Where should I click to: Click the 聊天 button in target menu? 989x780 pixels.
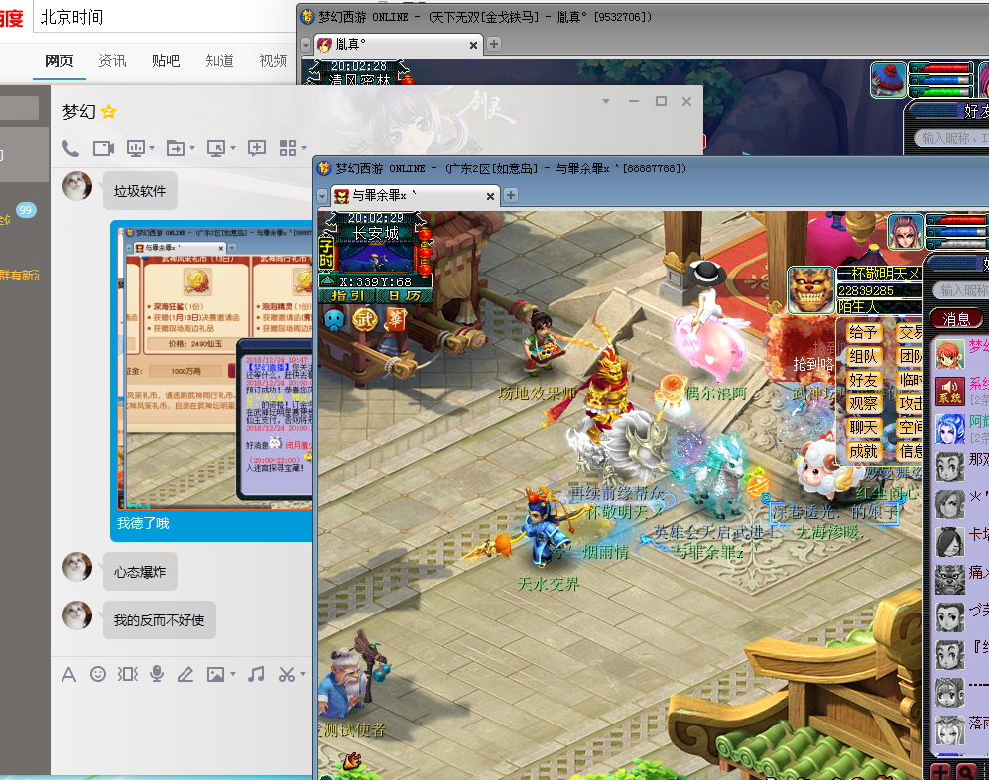[863, 428]
